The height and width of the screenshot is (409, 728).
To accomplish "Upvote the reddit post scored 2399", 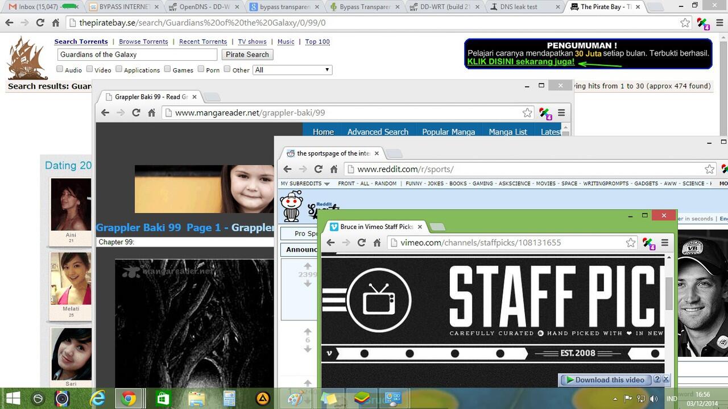I will [308, 266].
